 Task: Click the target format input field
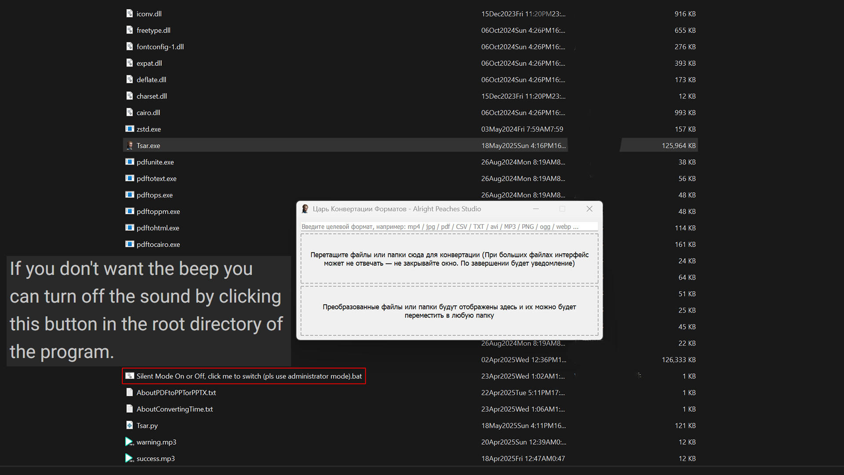(449, 227)
